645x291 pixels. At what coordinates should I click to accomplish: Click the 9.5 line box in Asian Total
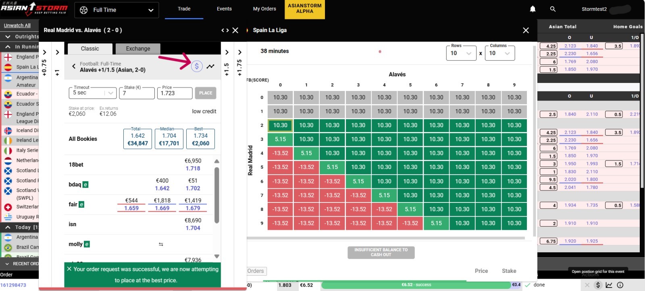(x=549, y=180)
